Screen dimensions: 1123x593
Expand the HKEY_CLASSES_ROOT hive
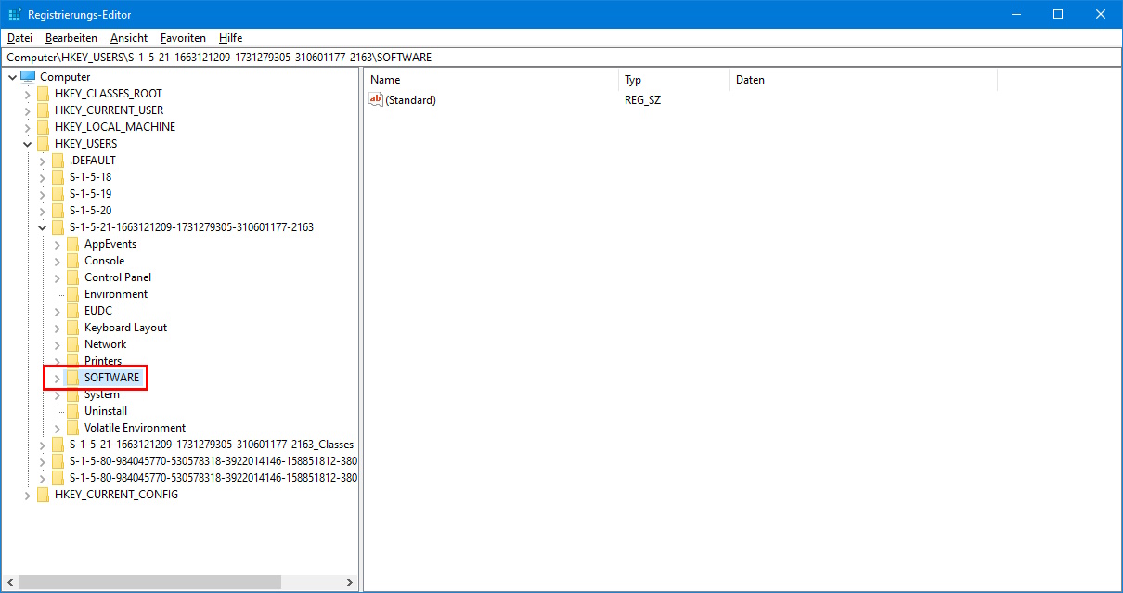point(28,94)
